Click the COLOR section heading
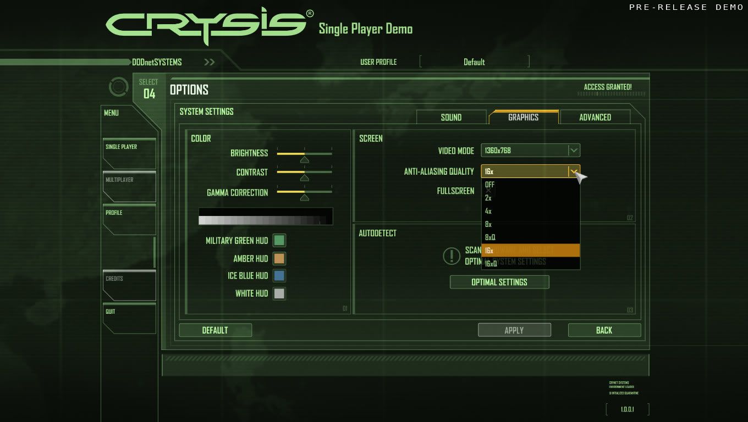 click(201, 138)
